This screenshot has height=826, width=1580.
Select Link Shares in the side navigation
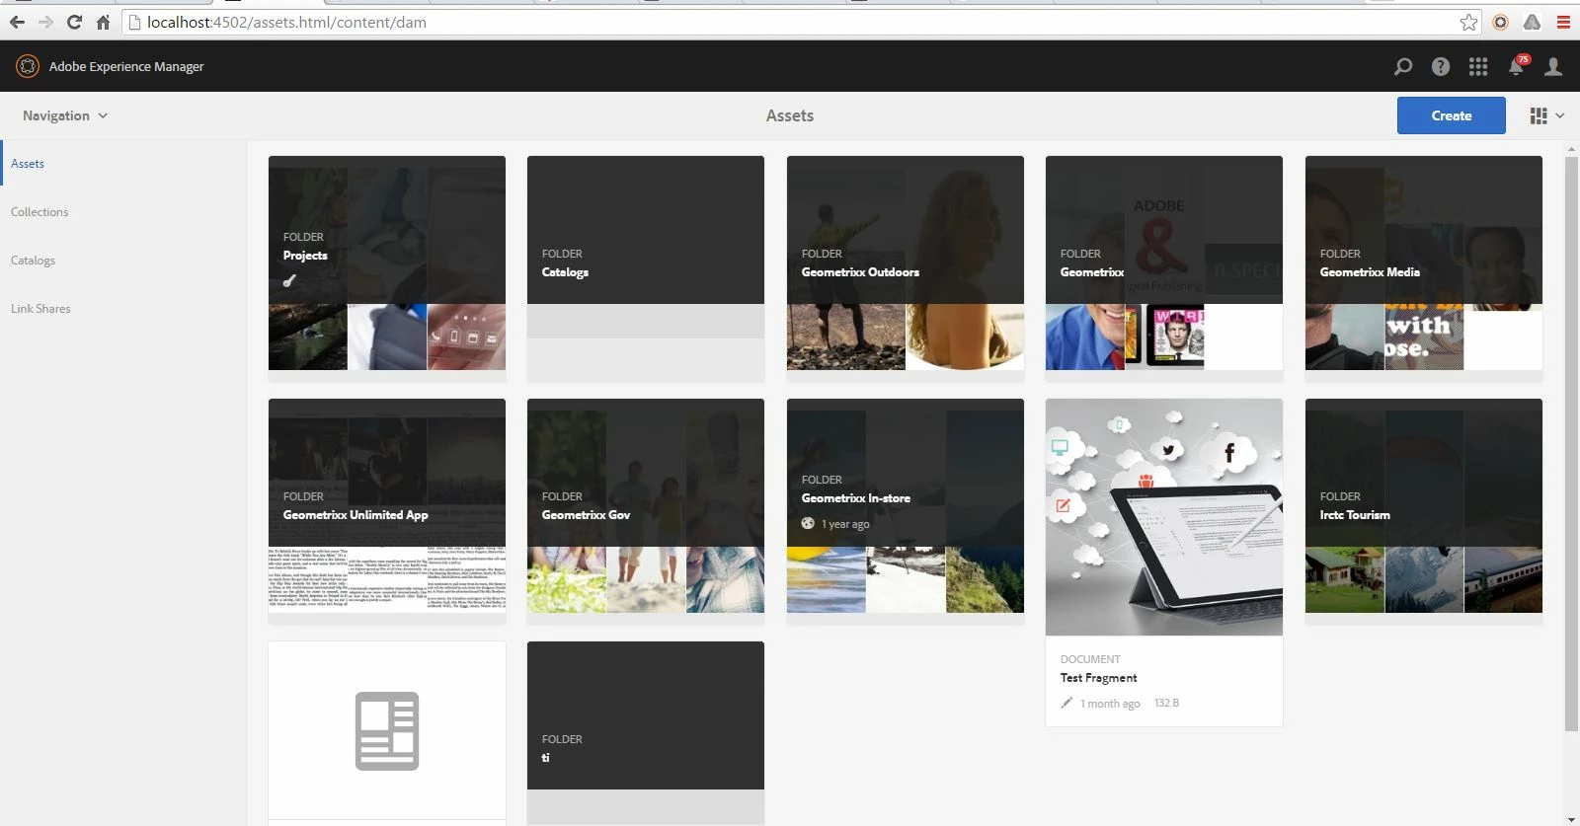point(40,309)
